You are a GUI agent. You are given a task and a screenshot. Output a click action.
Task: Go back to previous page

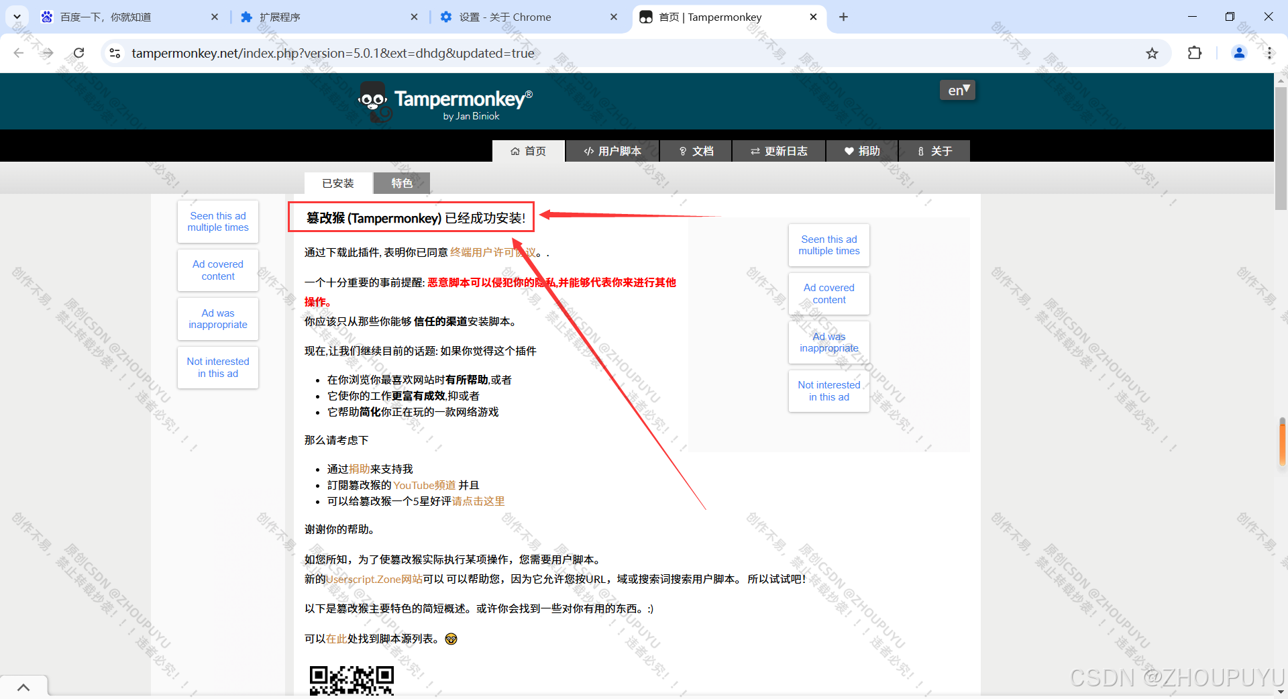pyautogui.click(x=19, y=53)
